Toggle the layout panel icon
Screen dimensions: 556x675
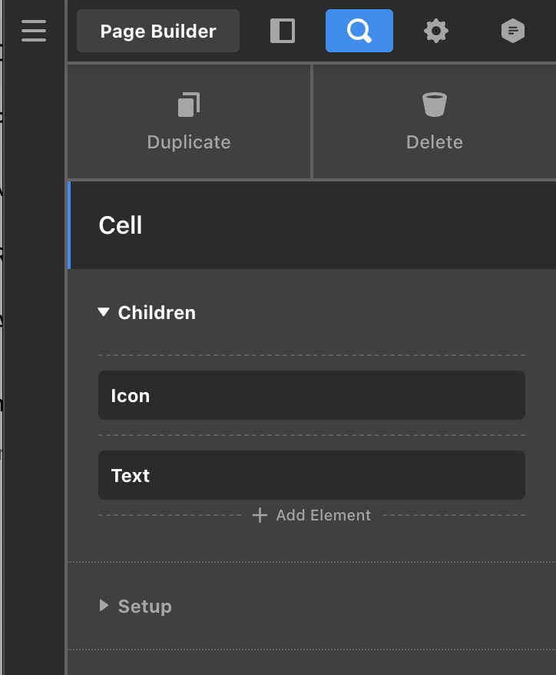[x=283, y=31]
